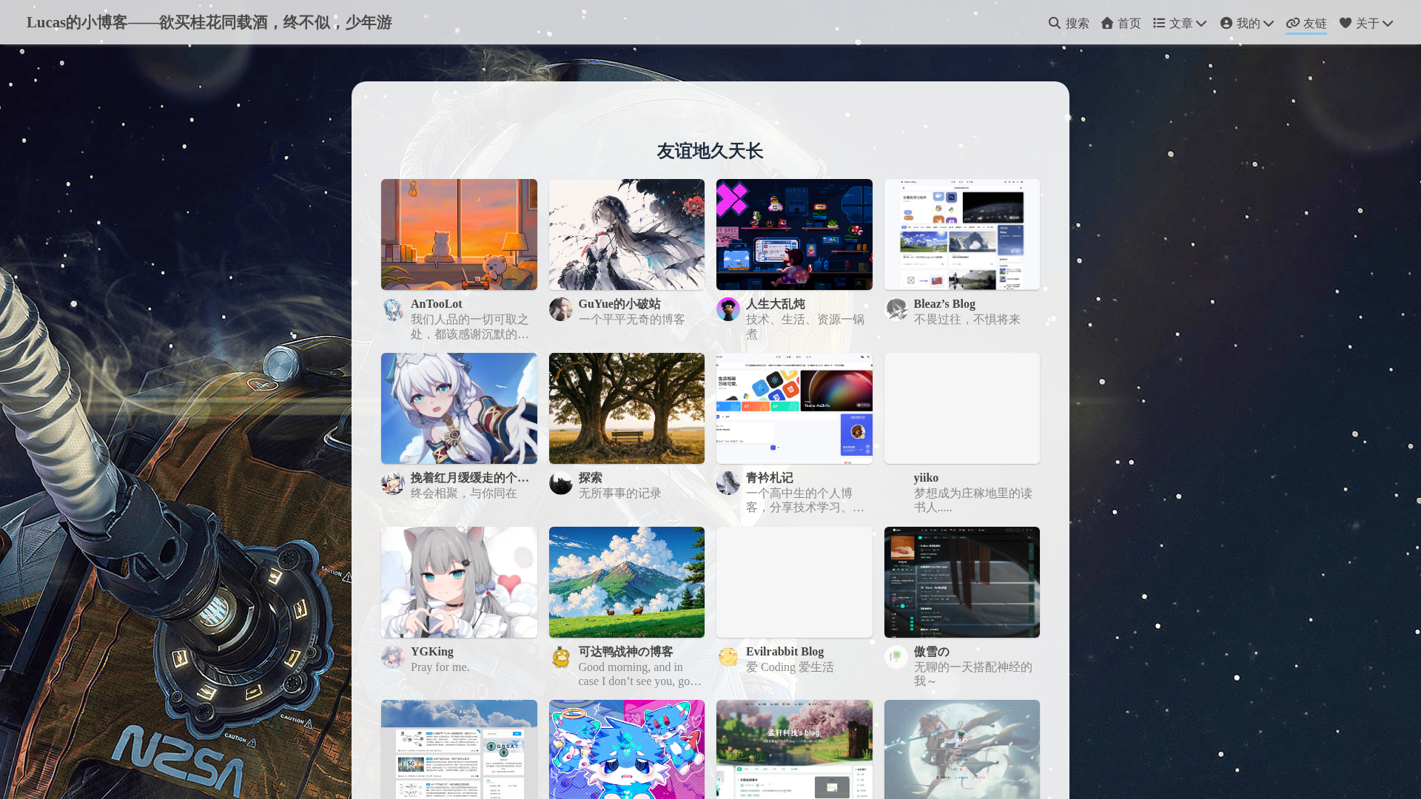Click 'Pray for me.' description
The width and height of the screenshot is (1421, 799).
coord(440,667)
